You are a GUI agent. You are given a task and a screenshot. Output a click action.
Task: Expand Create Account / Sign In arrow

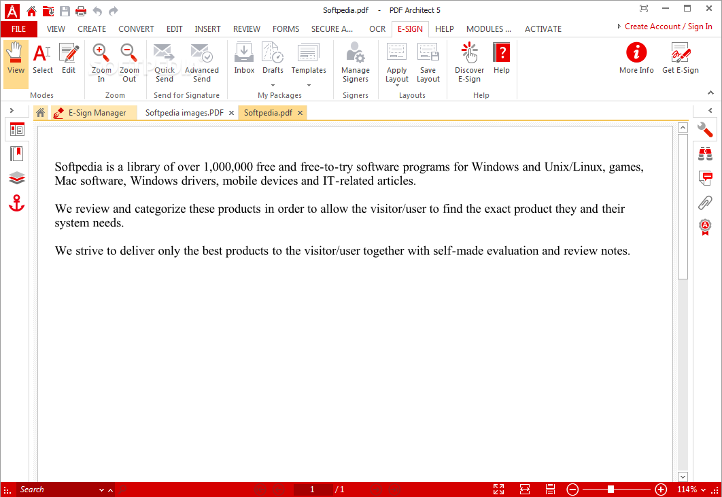pyautogui.click(x=619, y=27)
